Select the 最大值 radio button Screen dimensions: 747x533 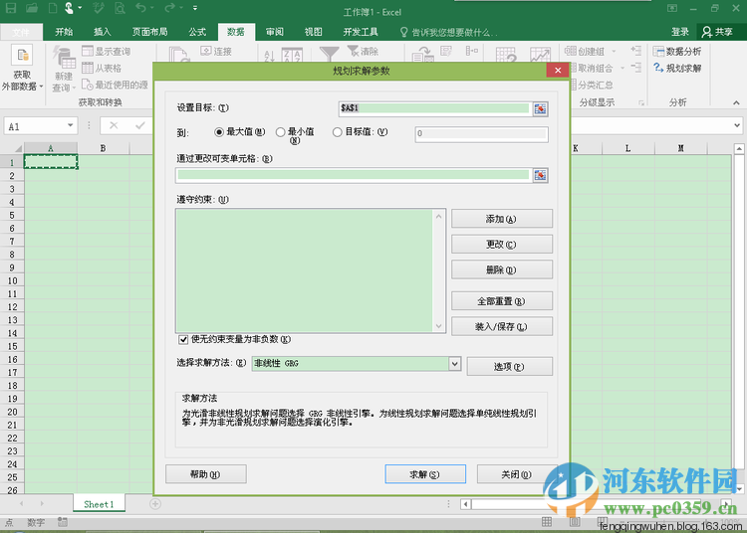click(x=219, y=132)
